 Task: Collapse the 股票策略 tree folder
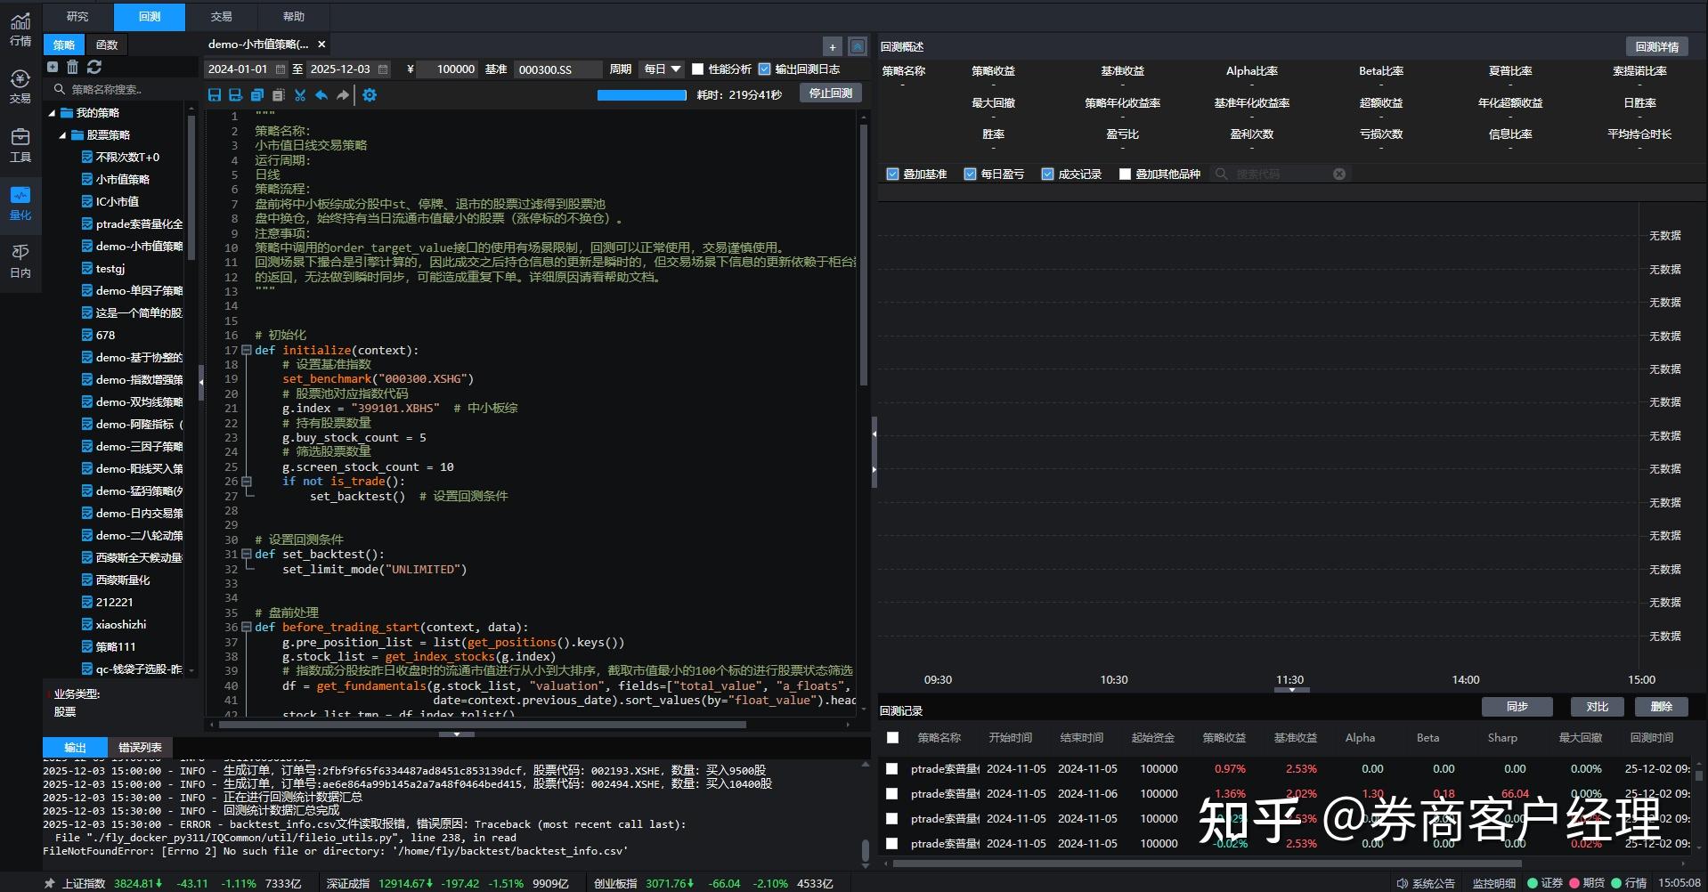coord(62,135)
